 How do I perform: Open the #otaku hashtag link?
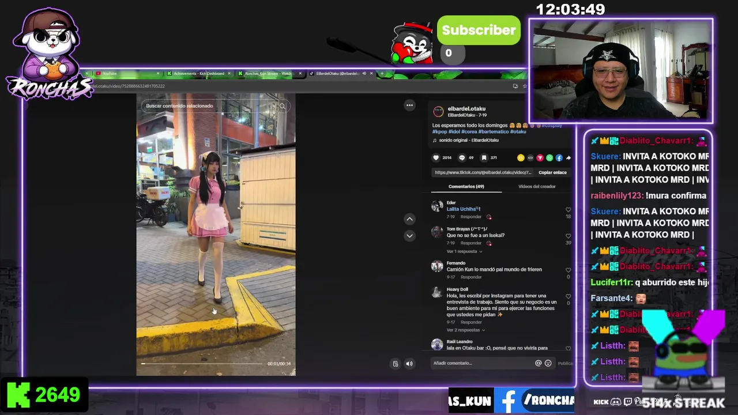pos(518,131)
